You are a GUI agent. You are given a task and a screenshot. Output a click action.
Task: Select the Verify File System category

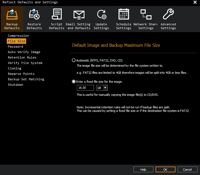[25, 63]
